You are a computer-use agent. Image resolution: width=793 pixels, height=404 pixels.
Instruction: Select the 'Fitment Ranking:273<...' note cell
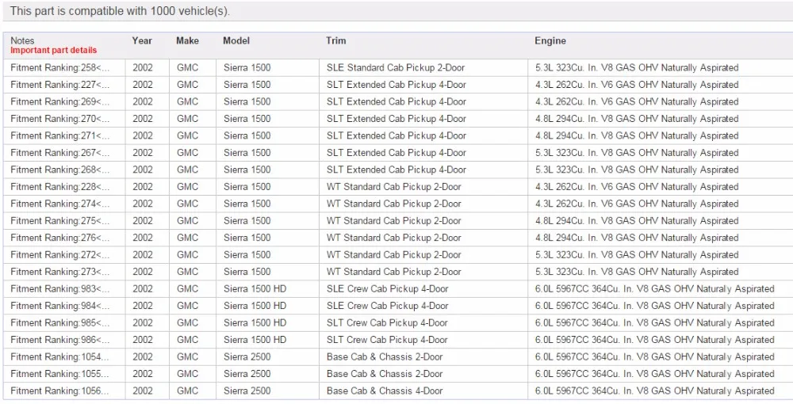point(64,272)
